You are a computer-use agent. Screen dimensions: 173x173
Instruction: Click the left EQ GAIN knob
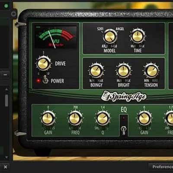[x=48, y=119]
